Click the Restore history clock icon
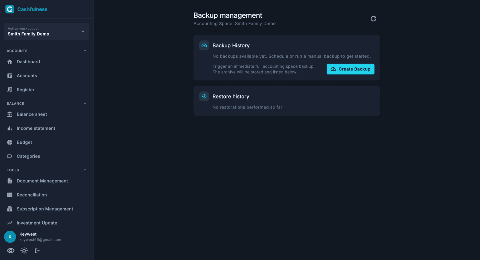 point(204,97)
